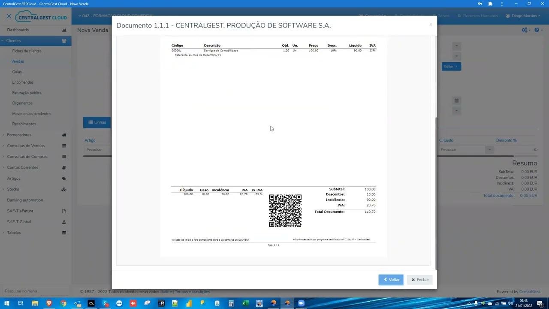The width and height of the screenshot is (549, 309).
Task: Click the Tabelas table icon
Action: (64, 233)
